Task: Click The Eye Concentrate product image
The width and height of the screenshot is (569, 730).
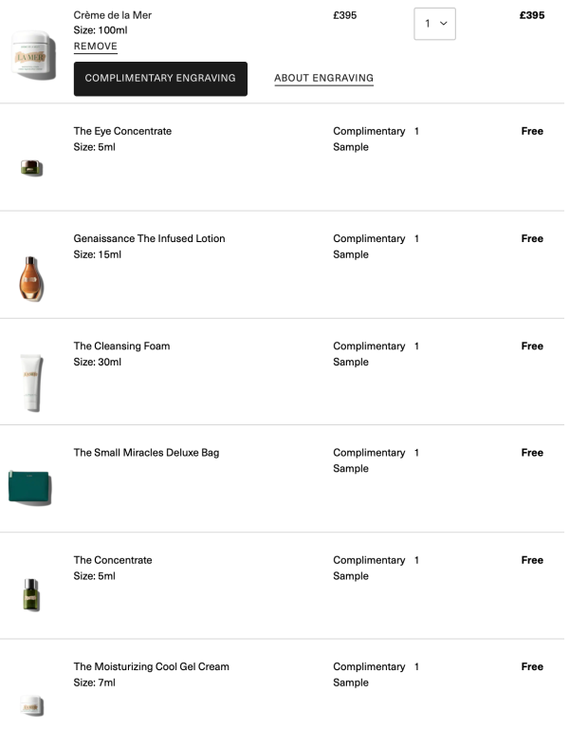Action: coord(31,168)
